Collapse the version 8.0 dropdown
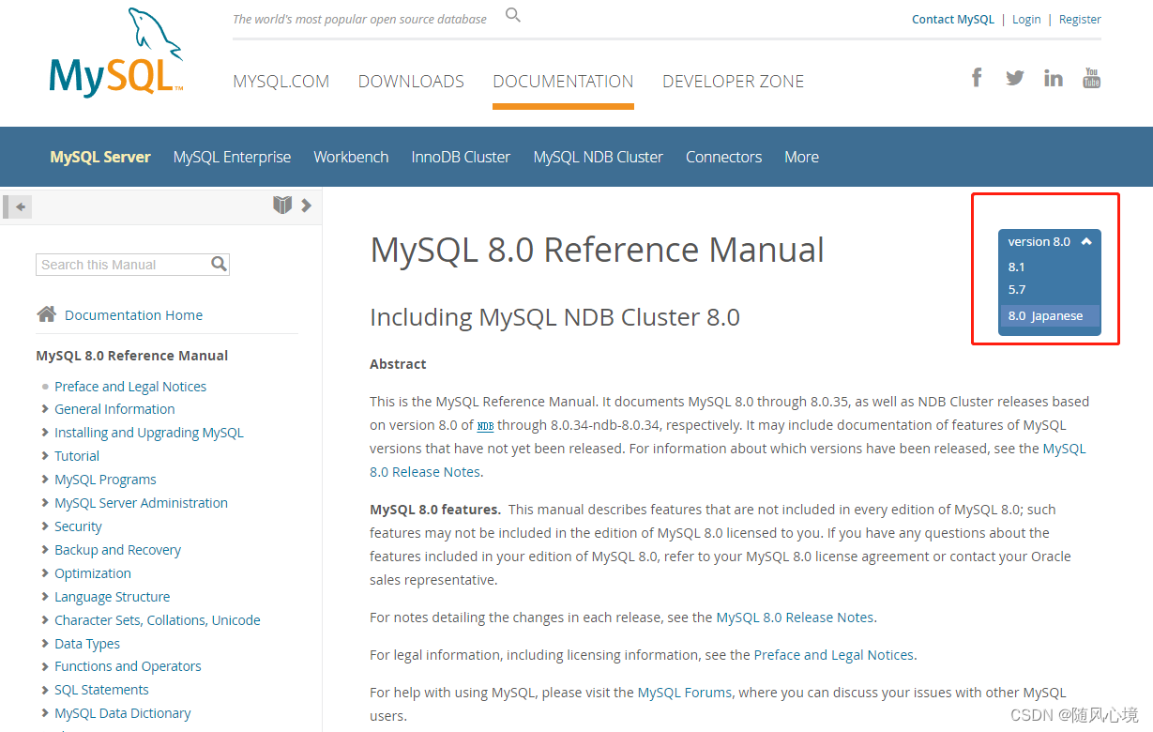This screenshot has height=732, width=1153. (x=1086, y=241)
